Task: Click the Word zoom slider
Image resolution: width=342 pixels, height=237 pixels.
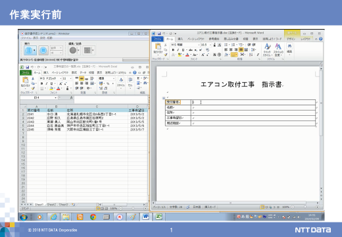Action: [x=305, y=207]
